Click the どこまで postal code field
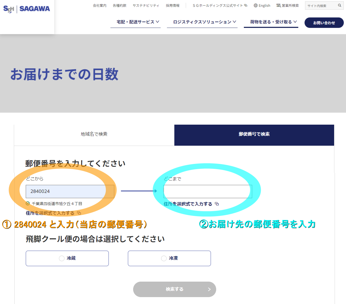 point(208,192)
